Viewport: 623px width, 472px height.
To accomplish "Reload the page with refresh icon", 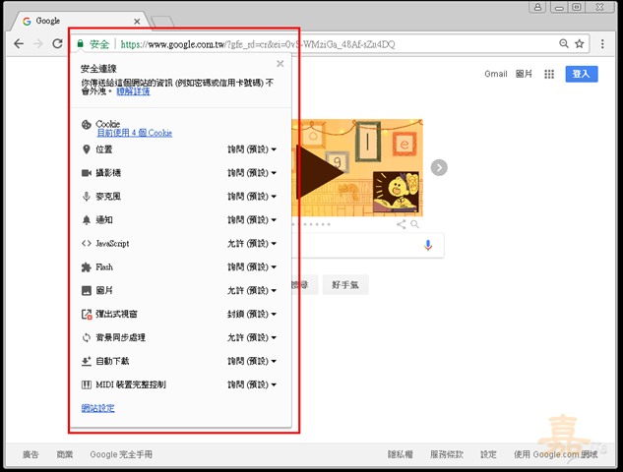I will pos(58,43).
